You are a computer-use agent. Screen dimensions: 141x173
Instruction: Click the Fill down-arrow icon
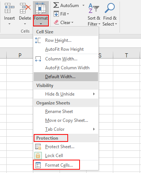point(56,14)
